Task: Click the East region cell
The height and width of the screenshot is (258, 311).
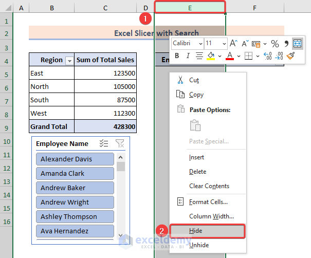Action: (x=51, y=73)
